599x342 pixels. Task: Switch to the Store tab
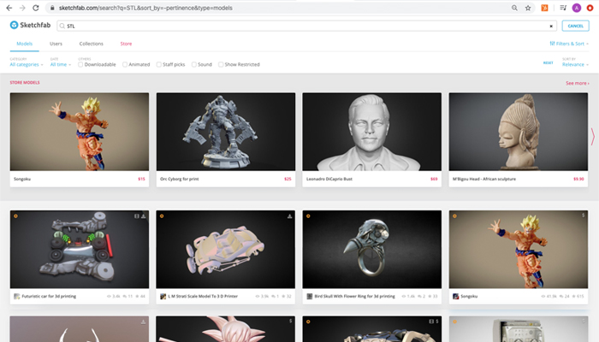click(x=126, y=44)
